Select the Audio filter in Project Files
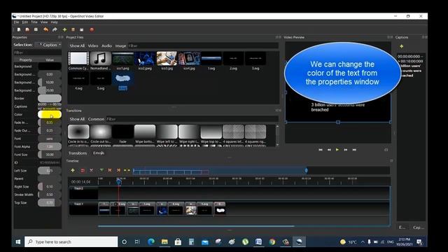 tap(106, 45)
